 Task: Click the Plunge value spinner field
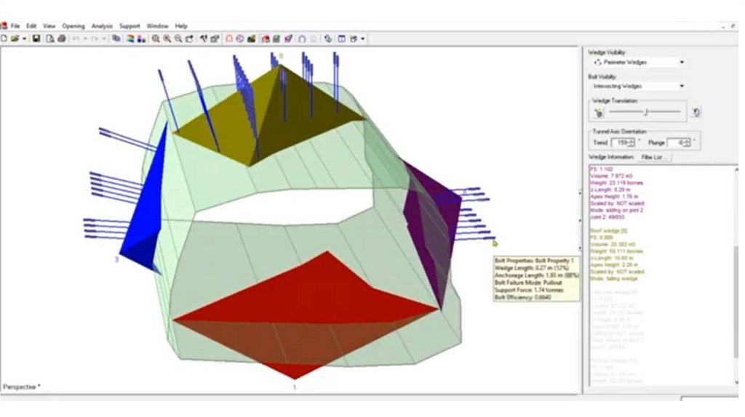(x=677, y=143)
